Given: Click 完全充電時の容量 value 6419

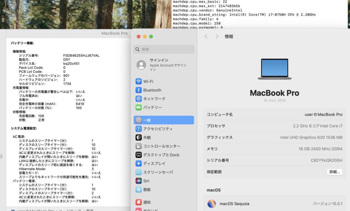Looking at the screenshot, I should [x=80, y=104].
